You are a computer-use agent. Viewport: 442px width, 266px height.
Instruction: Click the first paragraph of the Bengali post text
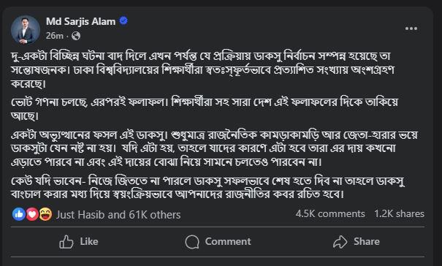(x=202, y=70)
